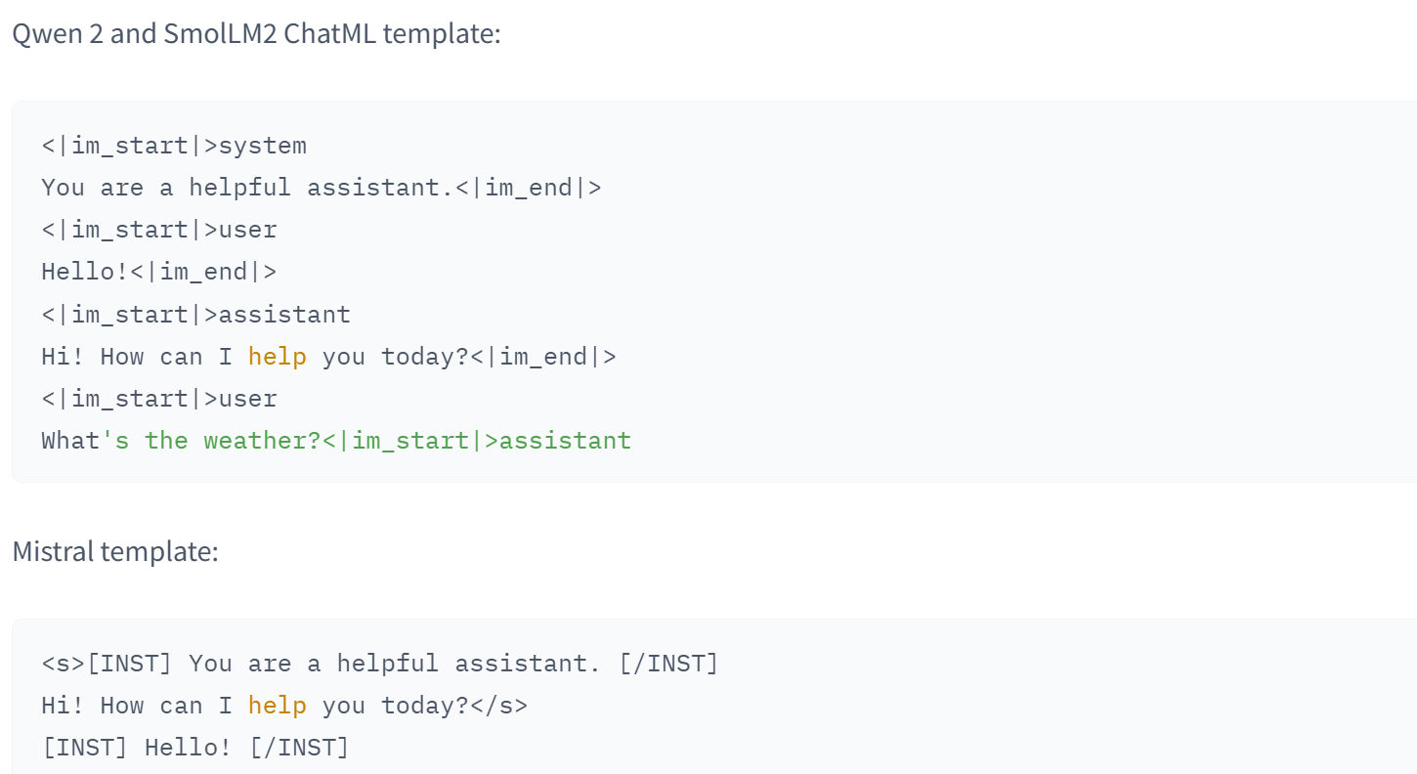Click the 'Mistral template:' heading
Viewport: 1417px width, 774px height.
tap(115, 552)
